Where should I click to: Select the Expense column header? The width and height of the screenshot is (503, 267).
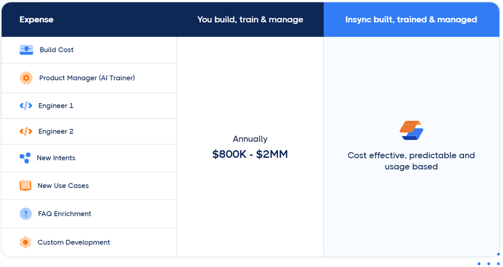[36, 20]
